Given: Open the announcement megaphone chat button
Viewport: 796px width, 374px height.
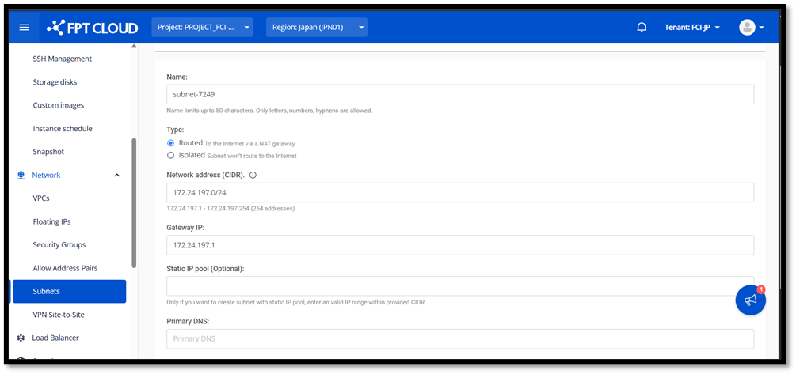Looking at the screenshot, I should tap(750, 300).
